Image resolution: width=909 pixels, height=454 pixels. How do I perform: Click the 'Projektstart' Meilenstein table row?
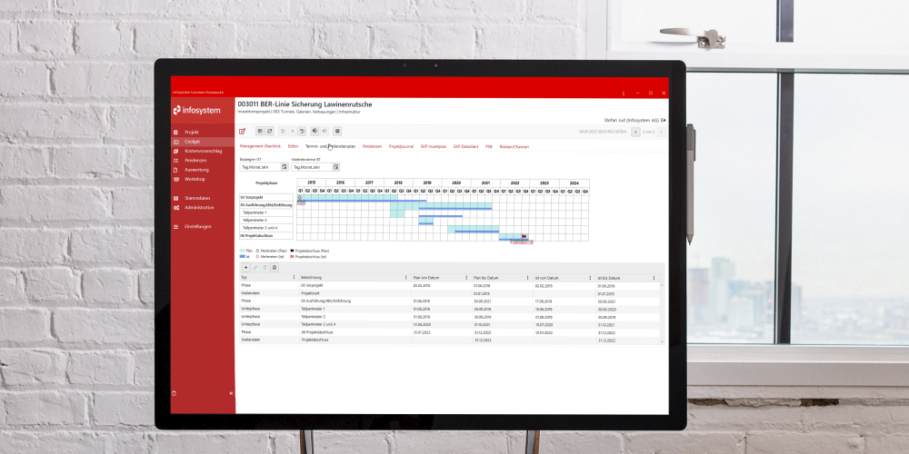(450, 293)
